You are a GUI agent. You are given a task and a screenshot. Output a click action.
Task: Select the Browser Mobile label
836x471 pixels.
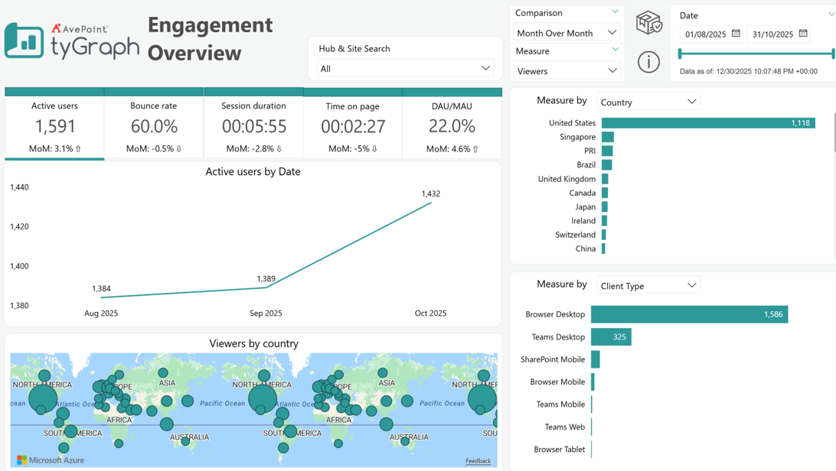[557, 382]
